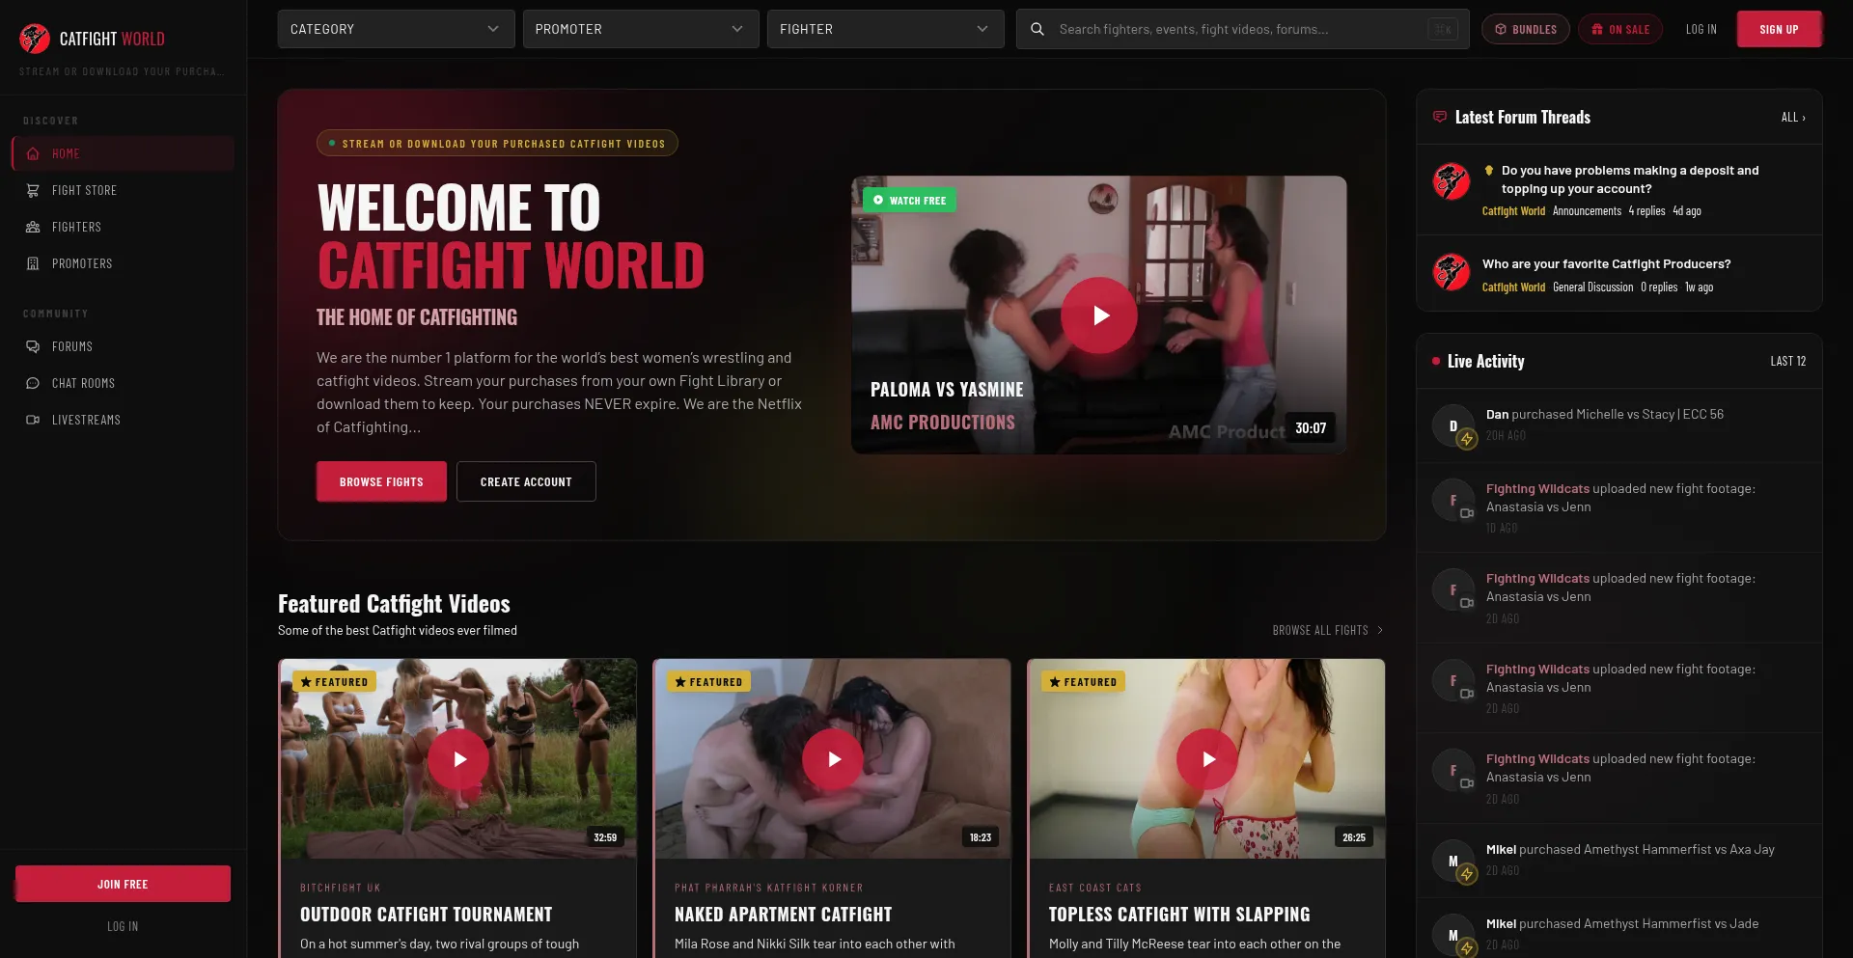Open the deposit problems forum thread
This screenshot has width=1853, height=958.
pos(1630,179)
